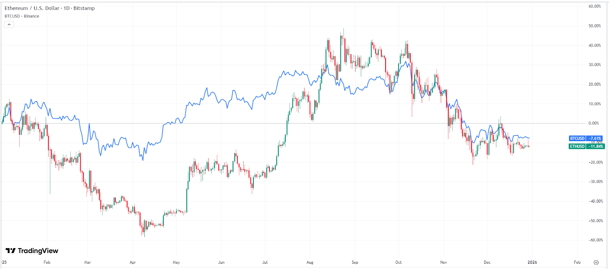The image size is (609, 269).
Task: Open the Bitstamp exchange label in the legend
Action: 84,8
